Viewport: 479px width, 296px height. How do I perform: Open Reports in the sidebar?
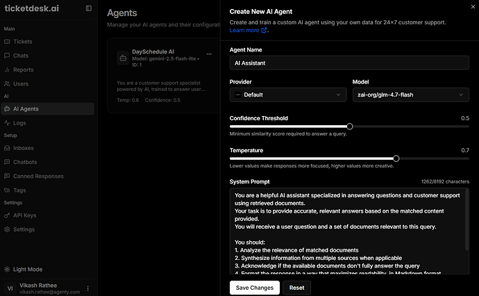tap(47, 69)
